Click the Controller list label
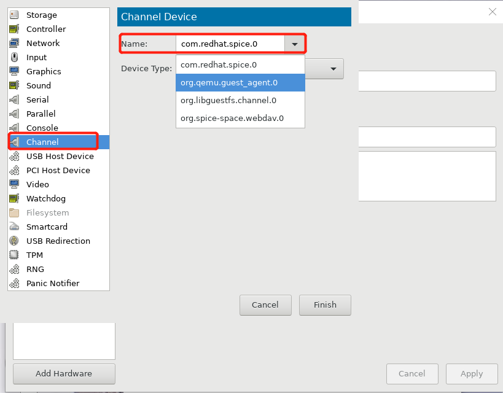Viewport: 503px width, 393px height. point(46,29)
